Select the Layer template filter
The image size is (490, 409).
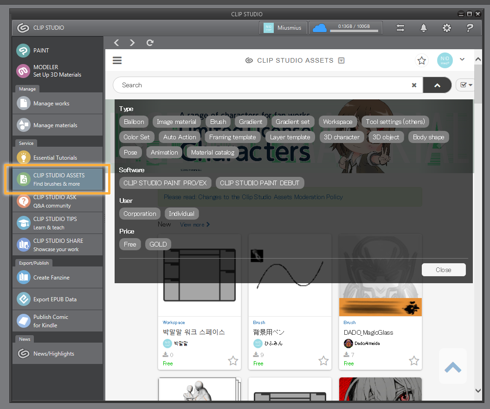pyautogui.click(x=290, y=137)
